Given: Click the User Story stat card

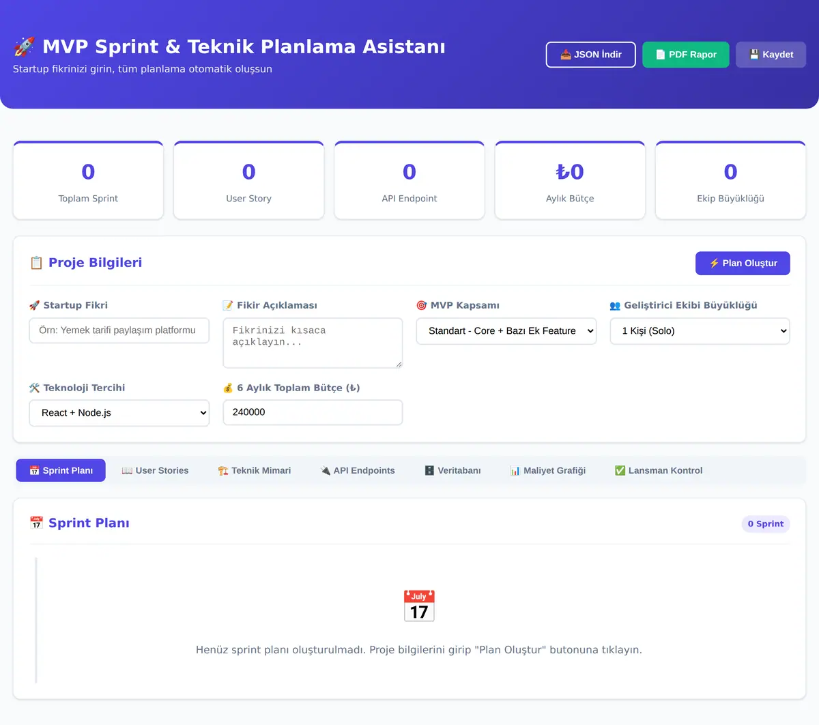Looking at the screenshot, I should point(249,181).
